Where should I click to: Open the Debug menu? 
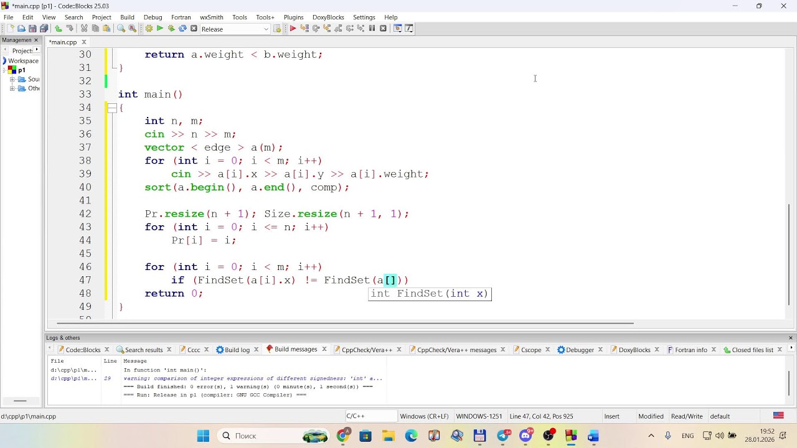coord(153,17)
